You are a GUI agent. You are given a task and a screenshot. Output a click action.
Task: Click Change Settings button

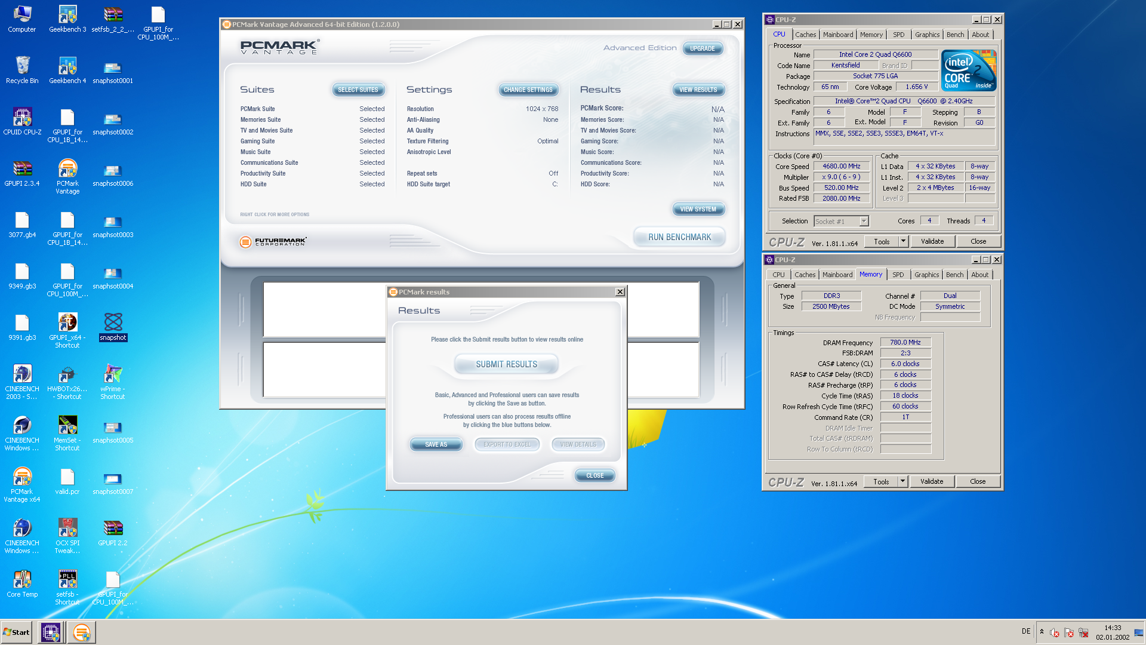coord(528,90)
